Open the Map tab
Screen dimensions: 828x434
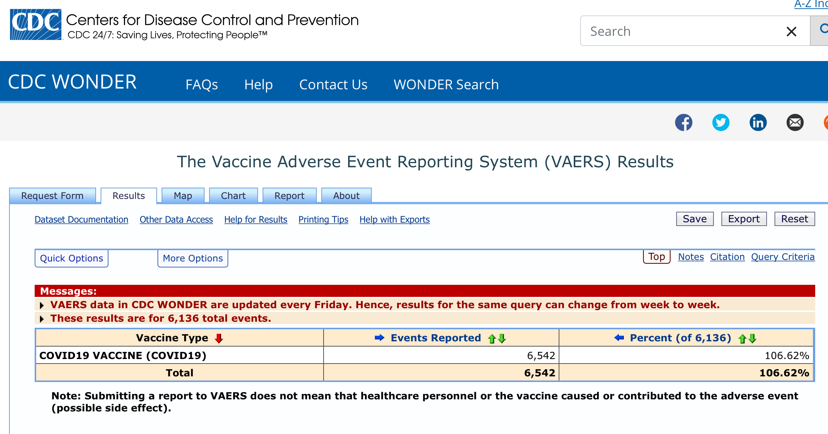(183, 196)
